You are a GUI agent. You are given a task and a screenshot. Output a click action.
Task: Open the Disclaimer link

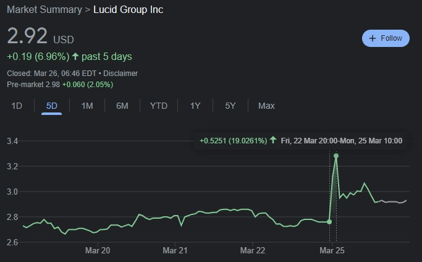[120, 74]
